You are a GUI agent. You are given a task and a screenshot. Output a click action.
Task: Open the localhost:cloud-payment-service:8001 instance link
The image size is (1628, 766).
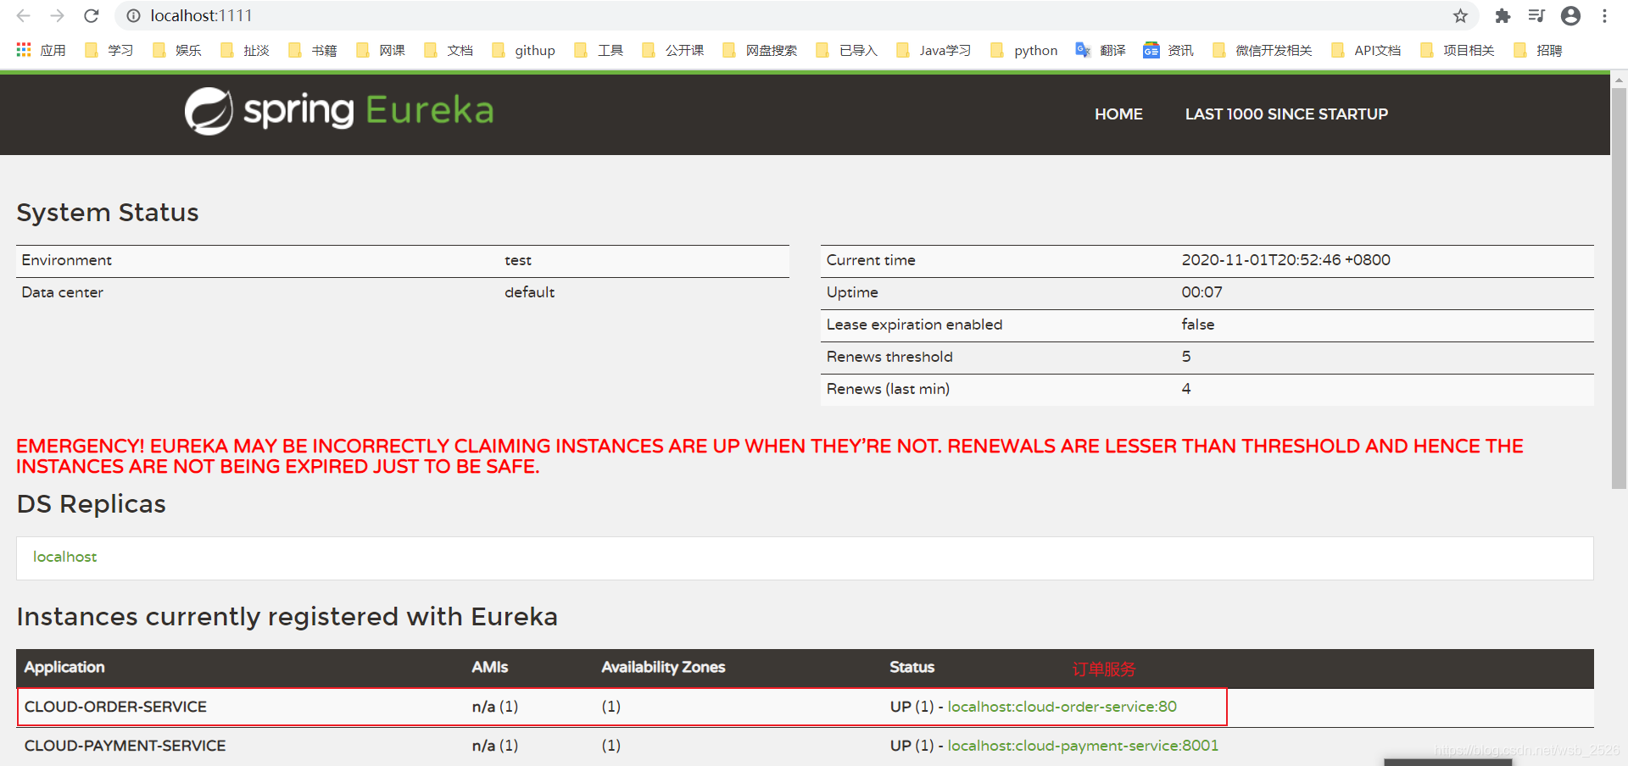(x=1083, y=746)
